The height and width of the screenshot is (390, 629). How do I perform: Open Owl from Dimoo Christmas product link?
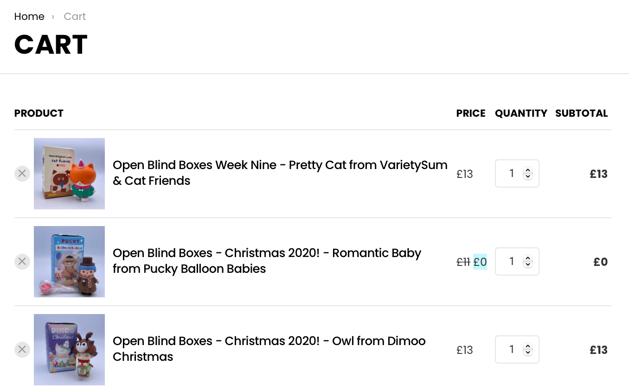point(269,349)
